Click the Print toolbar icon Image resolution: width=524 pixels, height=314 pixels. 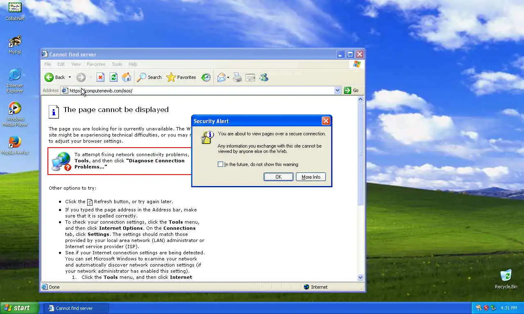(x=237, y=77)
